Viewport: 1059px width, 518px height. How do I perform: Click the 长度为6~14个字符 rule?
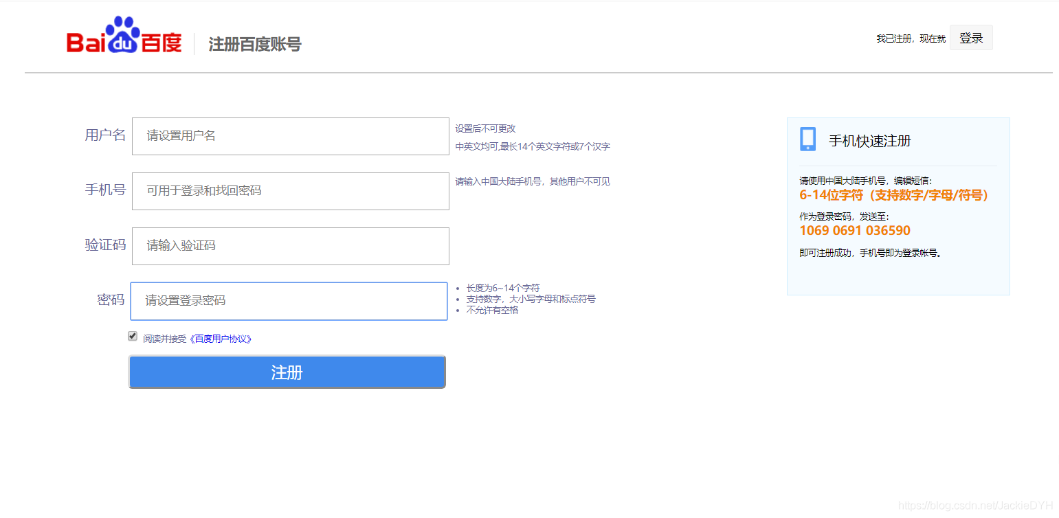(x=503, y=288)
